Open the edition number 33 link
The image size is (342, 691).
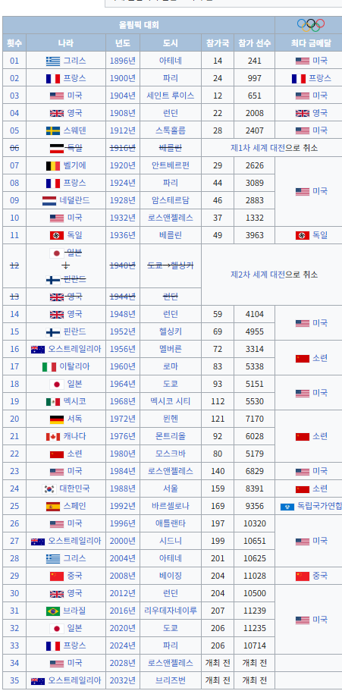pos(14,645)
